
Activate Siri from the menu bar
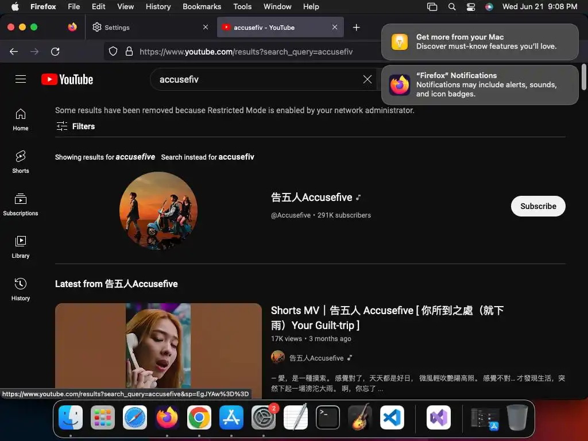tap(489, 7)
